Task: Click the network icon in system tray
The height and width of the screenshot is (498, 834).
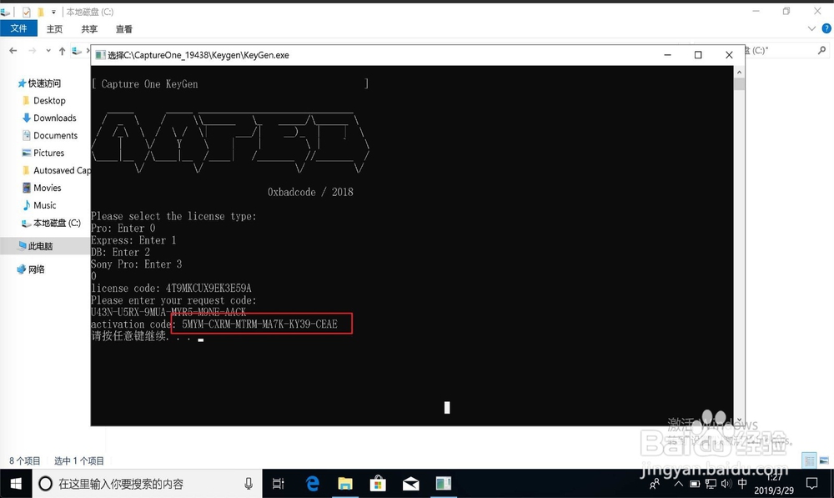Action: click(x=711, y=484)
